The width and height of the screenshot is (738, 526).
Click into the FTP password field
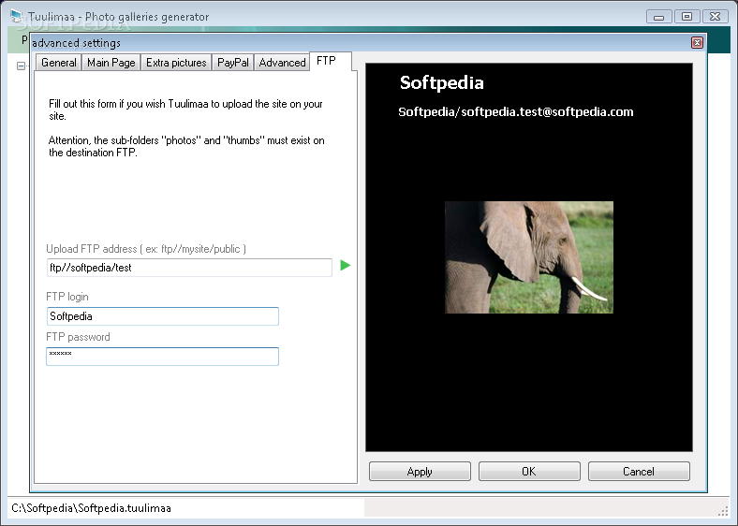[x=162, y=357]
